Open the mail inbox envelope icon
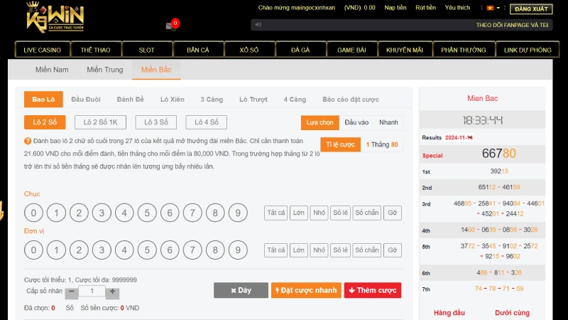Screen dimensions: 568x320 tap(169, 26)
